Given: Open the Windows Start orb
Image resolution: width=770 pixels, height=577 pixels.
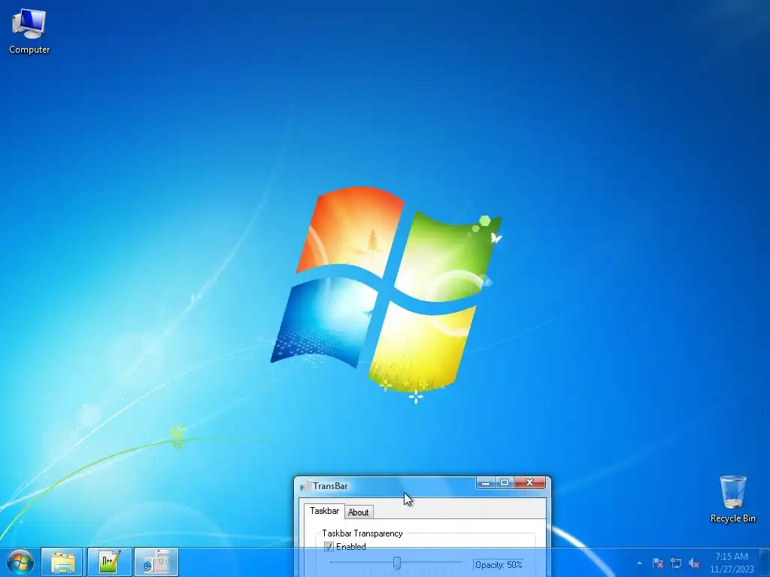Looking at the screenshot, I should (20, 562).
